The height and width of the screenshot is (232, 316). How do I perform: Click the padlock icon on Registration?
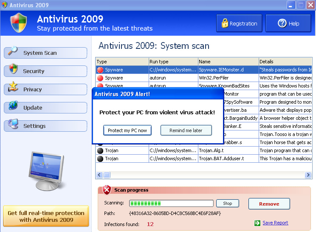click(x=225, y=23)
